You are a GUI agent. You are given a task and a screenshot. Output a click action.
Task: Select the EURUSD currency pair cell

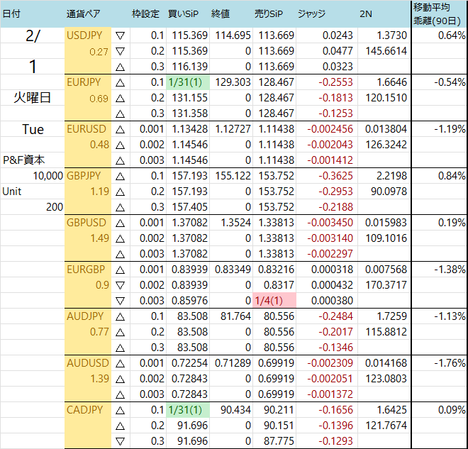pos(87,129)
